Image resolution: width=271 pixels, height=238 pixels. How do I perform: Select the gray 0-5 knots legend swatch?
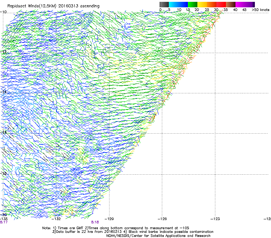tap(164, 4)
